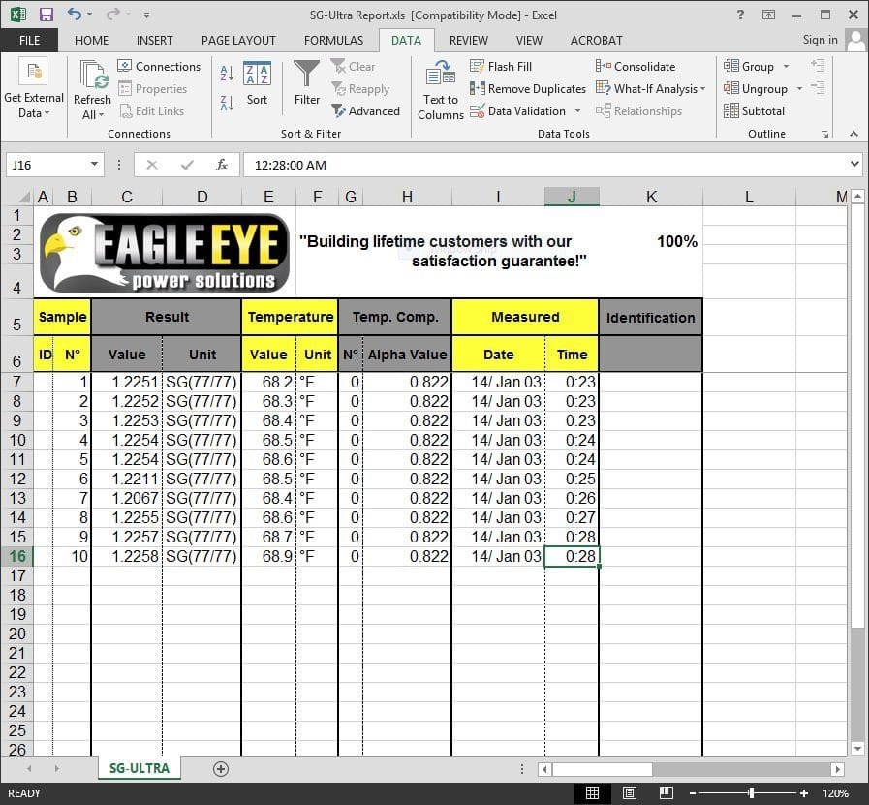Open the Sort dialog

click(x=257, y=83)
